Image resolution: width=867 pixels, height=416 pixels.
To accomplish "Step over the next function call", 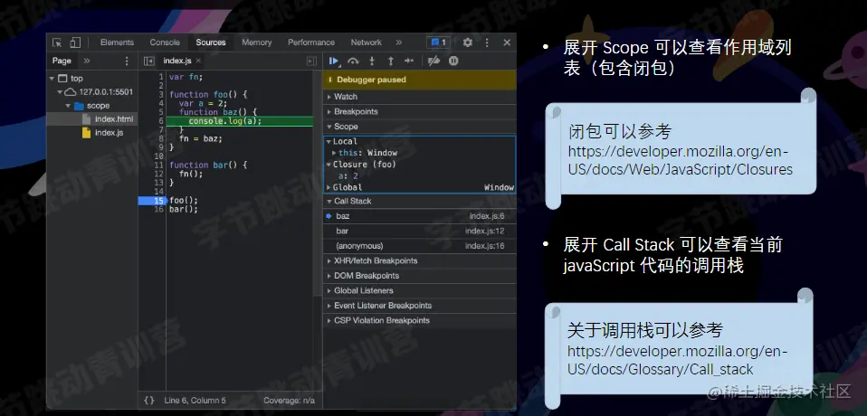I will pyautogui.click(x=353, y=61).
